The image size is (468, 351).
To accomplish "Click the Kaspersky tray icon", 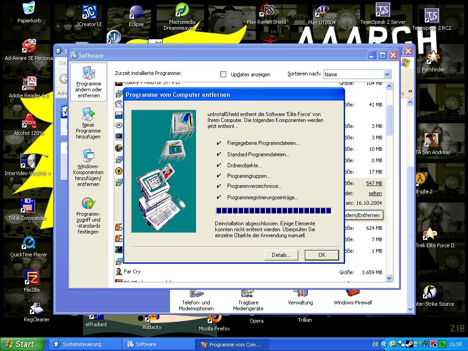I will [x=434, y=344].
